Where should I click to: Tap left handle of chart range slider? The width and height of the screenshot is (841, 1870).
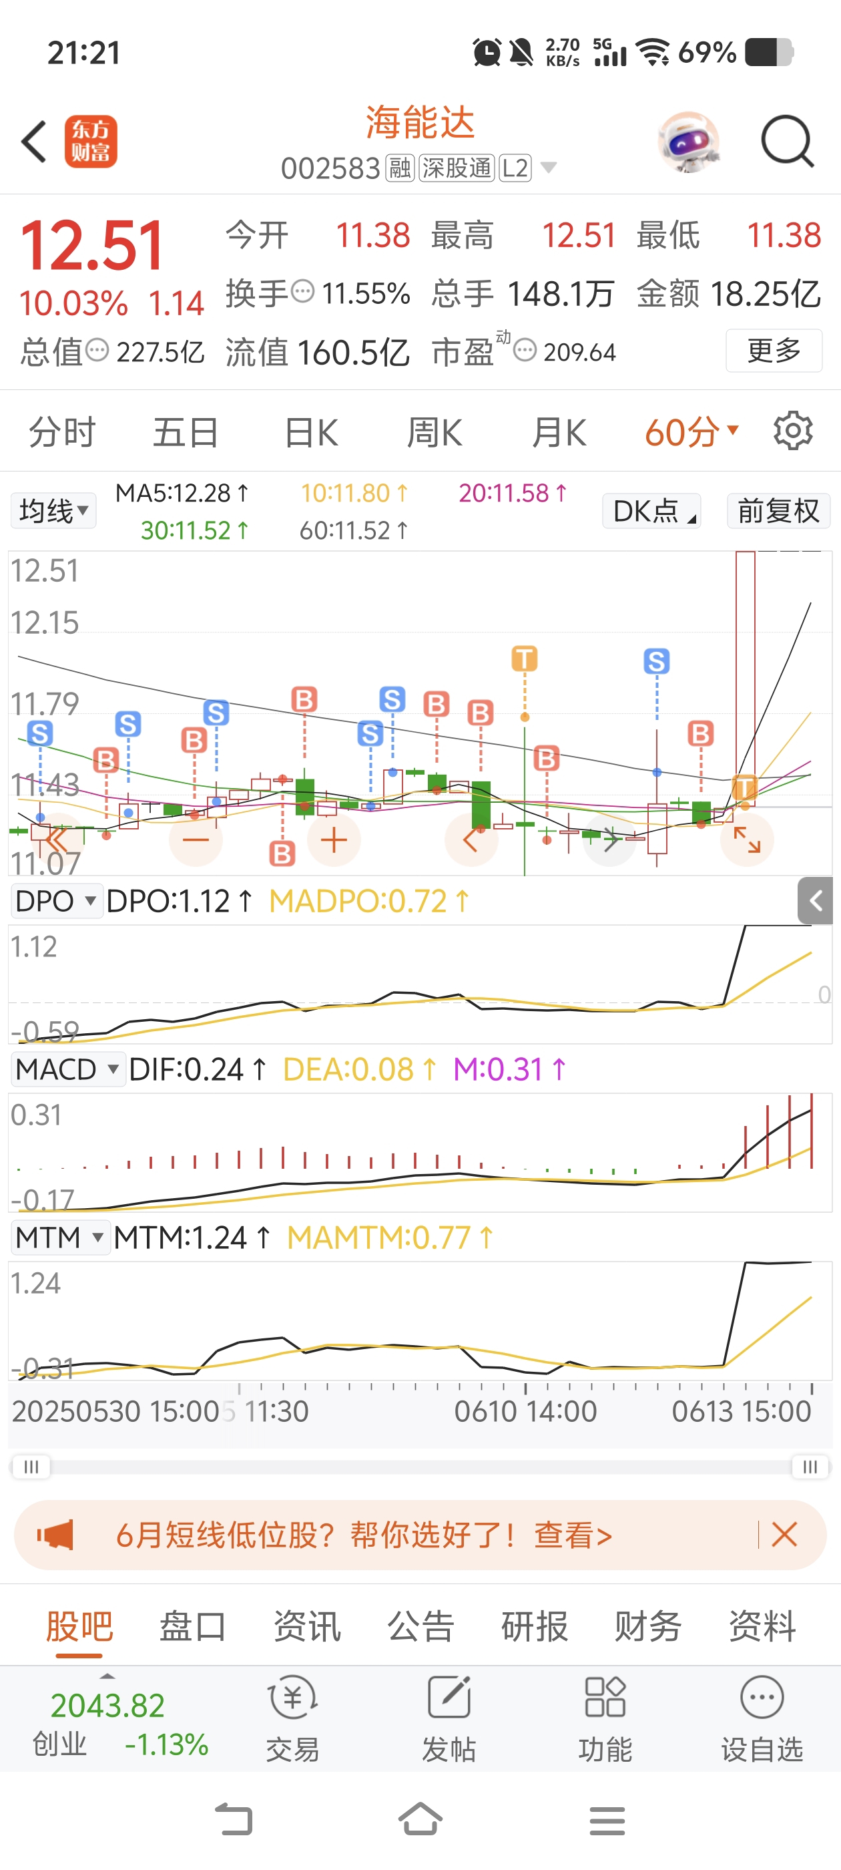(31, 1467)
